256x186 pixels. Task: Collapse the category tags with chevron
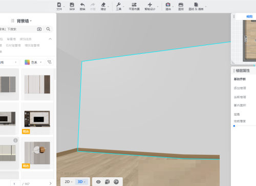[x=50, y=39]
